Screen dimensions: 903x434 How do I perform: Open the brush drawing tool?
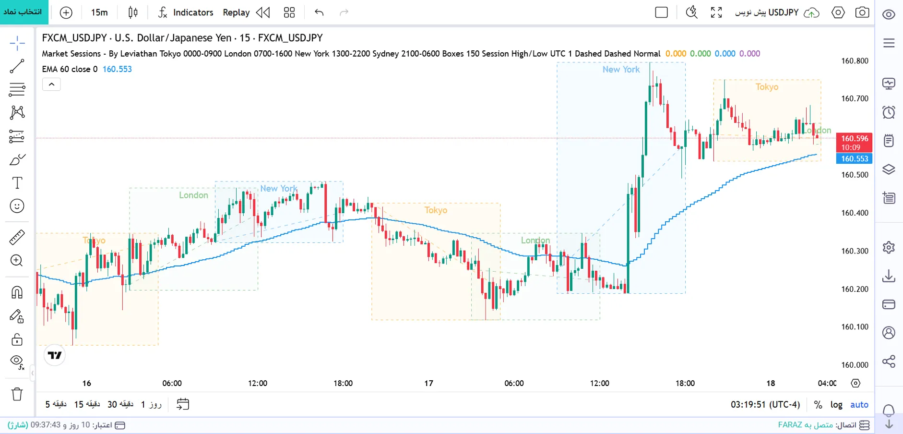point(17,160)
